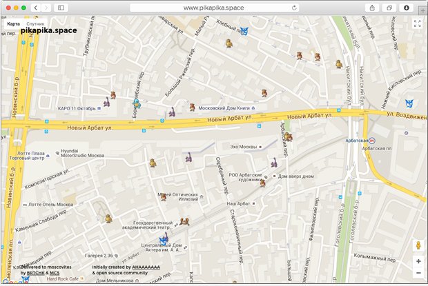Click the Spearow above КАРО 11 Октябрь
428x286 pixels.
coord(113,95)
